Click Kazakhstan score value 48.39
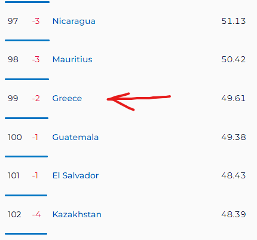257x240 pixels. click(234, 214)
